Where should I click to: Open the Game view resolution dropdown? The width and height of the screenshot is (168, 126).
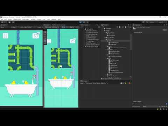[28, 27]
